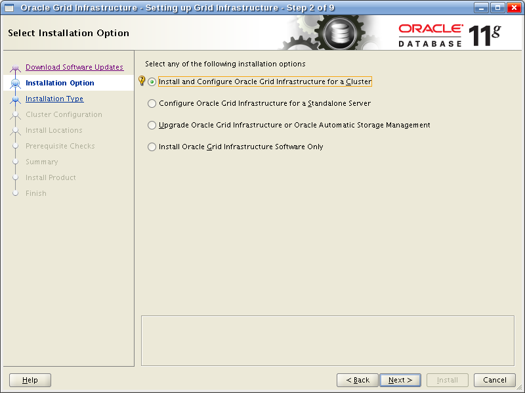Click the window menu icon in title bar

(9, 8)
